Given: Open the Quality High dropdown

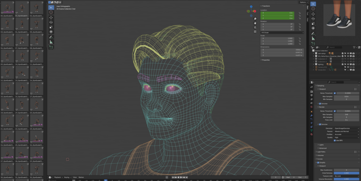Looking at the screenshot, I should (x=347, y=137).
